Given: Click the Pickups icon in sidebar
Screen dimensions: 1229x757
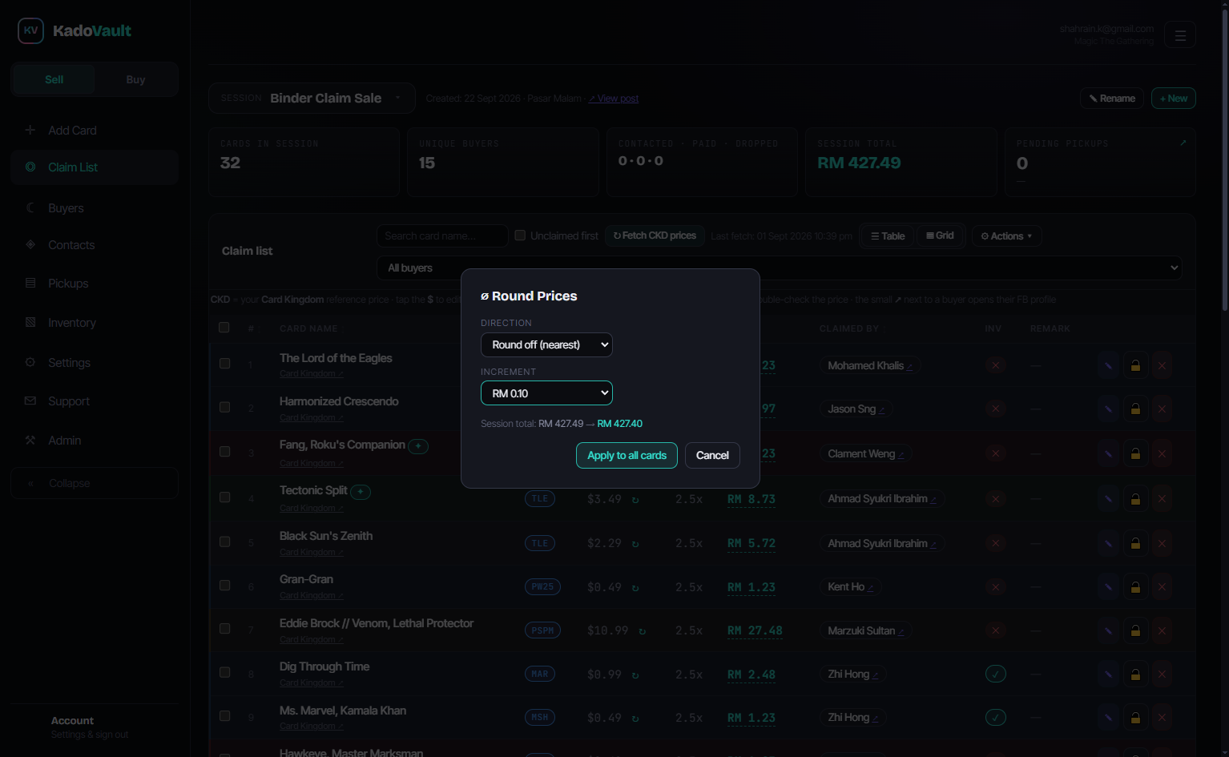Looking at the screenshot, I should click(x=30, y=283).
